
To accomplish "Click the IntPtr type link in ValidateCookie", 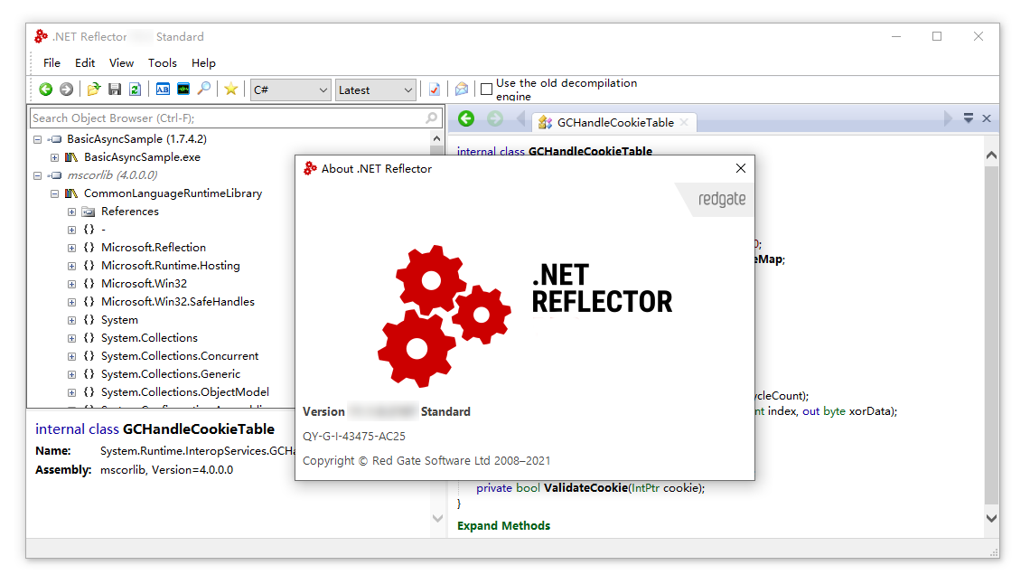I will 645,488.
